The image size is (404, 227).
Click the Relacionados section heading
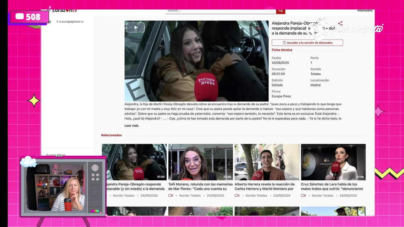point(111,135)
